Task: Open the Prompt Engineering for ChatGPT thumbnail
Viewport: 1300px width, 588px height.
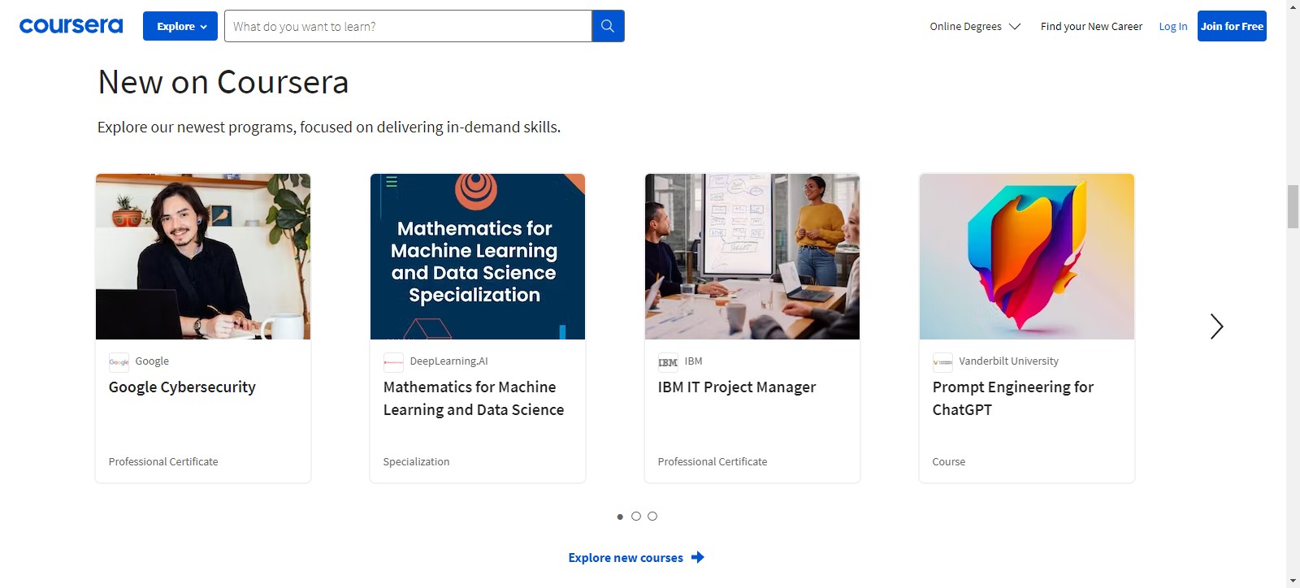Action: (x=1026, y=257)
